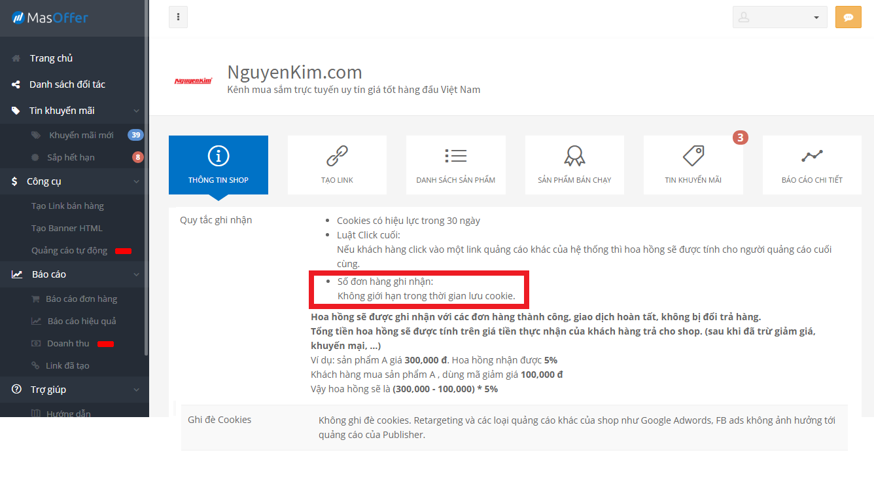Open Tạo Link bán hàng
The image size is (874, 478).
click(68, 206)
